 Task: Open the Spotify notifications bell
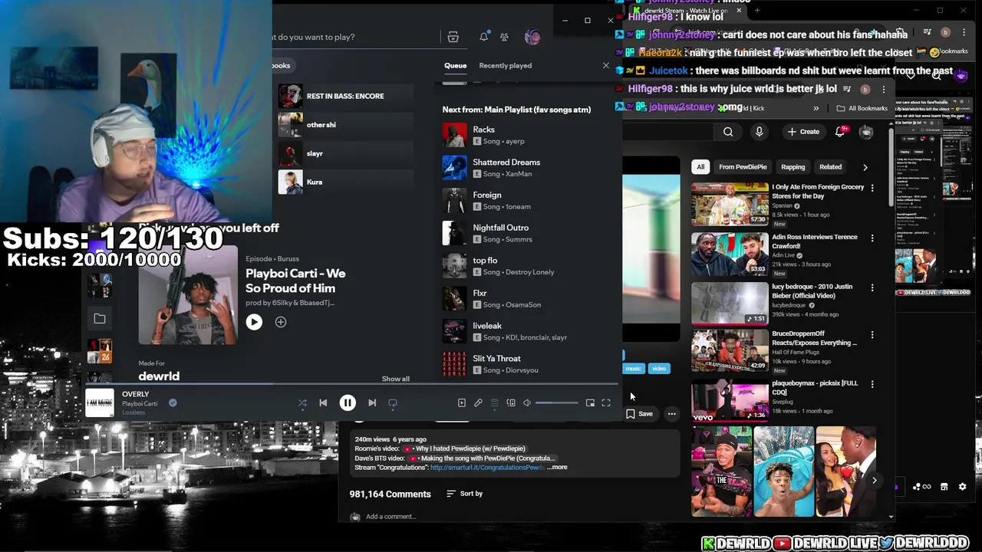tap(484, 37)
